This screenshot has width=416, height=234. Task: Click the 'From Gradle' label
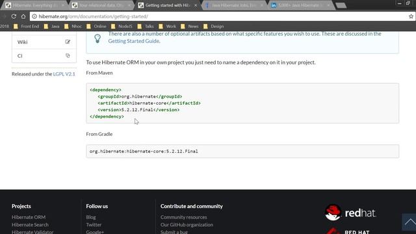tap(99, 134)
